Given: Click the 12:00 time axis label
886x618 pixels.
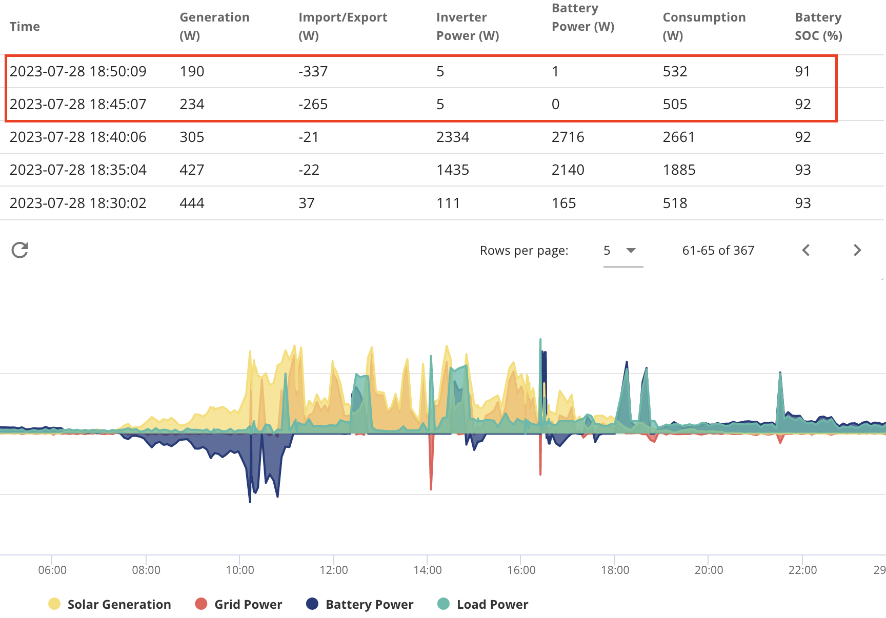Looking at the screenshot, I should 334,570.
